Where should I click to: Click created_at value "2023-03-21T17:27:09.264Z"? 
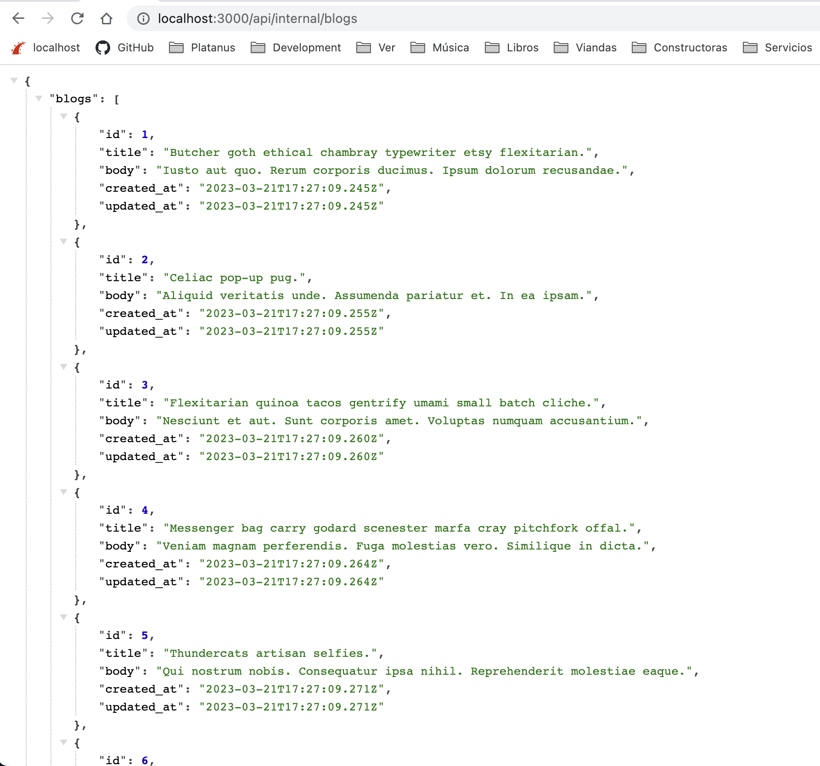pos(292,564)
